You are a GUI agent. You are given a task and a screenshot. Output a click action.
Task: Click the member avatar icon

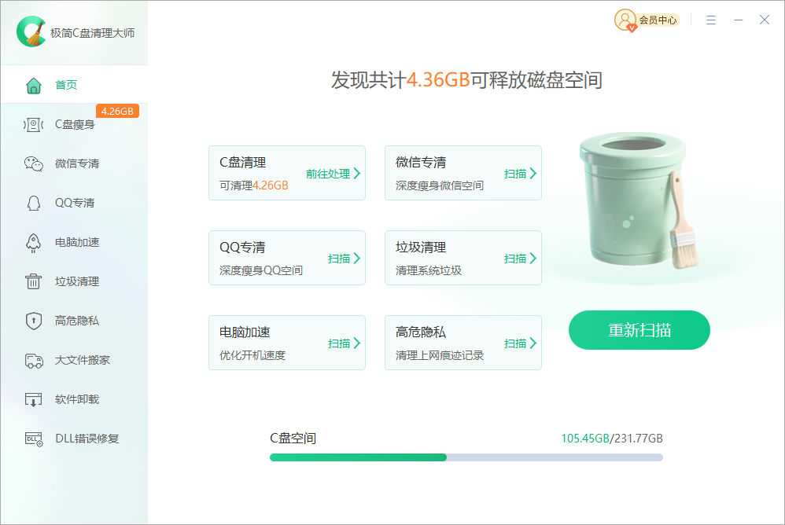[625, 20]
